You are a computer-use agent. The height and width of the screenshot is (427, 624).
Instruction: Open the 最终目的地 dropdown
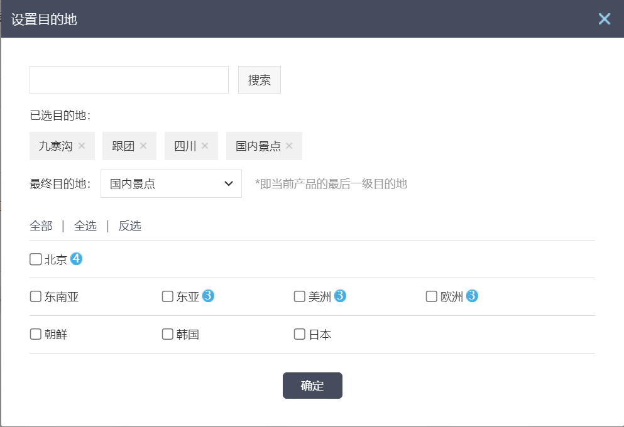(x=171, y=184)
